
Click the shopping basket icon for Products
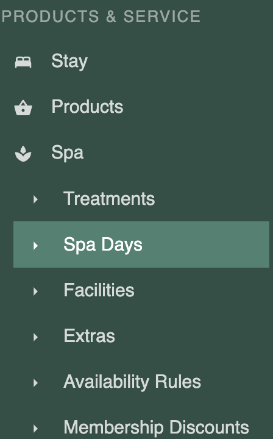coord(23,107)
